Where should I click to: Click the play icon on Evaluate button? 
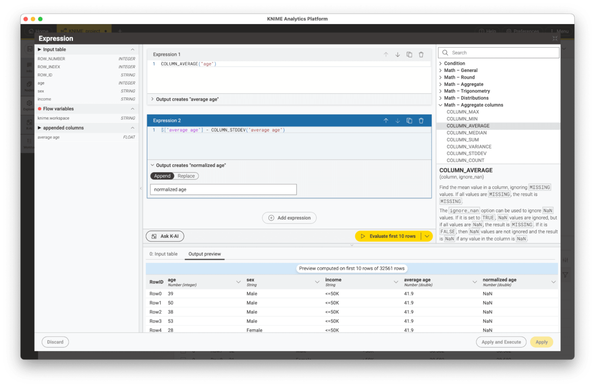(363, 236)
